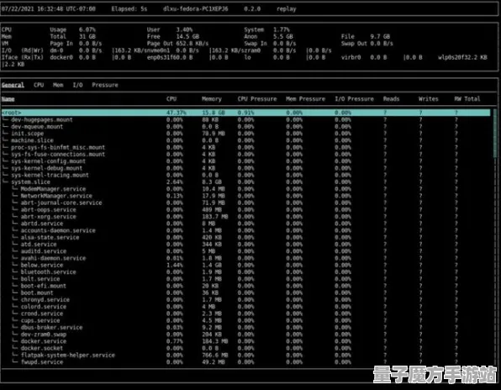Select the sys-kernel-tracing.mount row
The width and height of the screenshot is (501, 390).
(245, 175)
